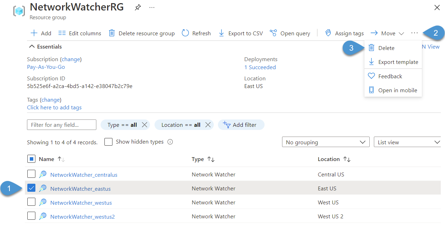
Task: Select Delete from the overflow menu
Action: click(386, 48)
